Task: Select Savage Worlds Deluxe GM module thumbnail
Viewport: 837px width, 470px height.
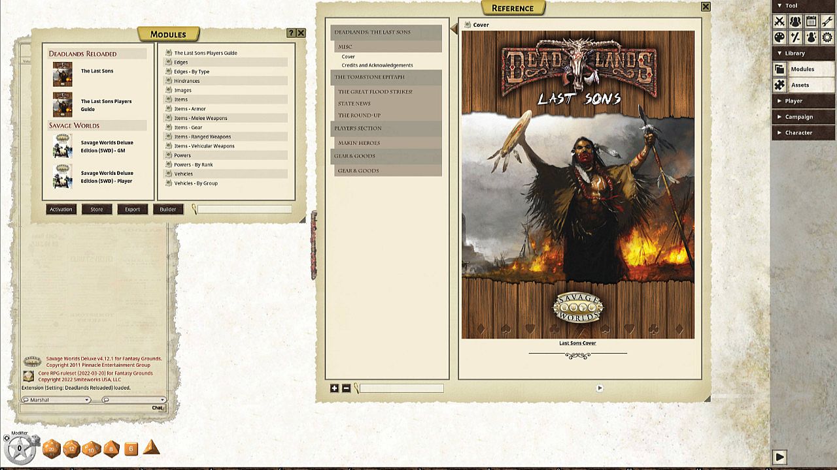Action: tap(63, 146)
